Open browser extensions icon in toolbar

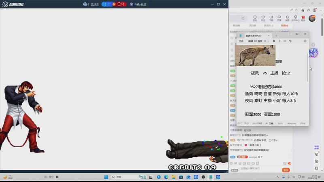coord(303,10)
